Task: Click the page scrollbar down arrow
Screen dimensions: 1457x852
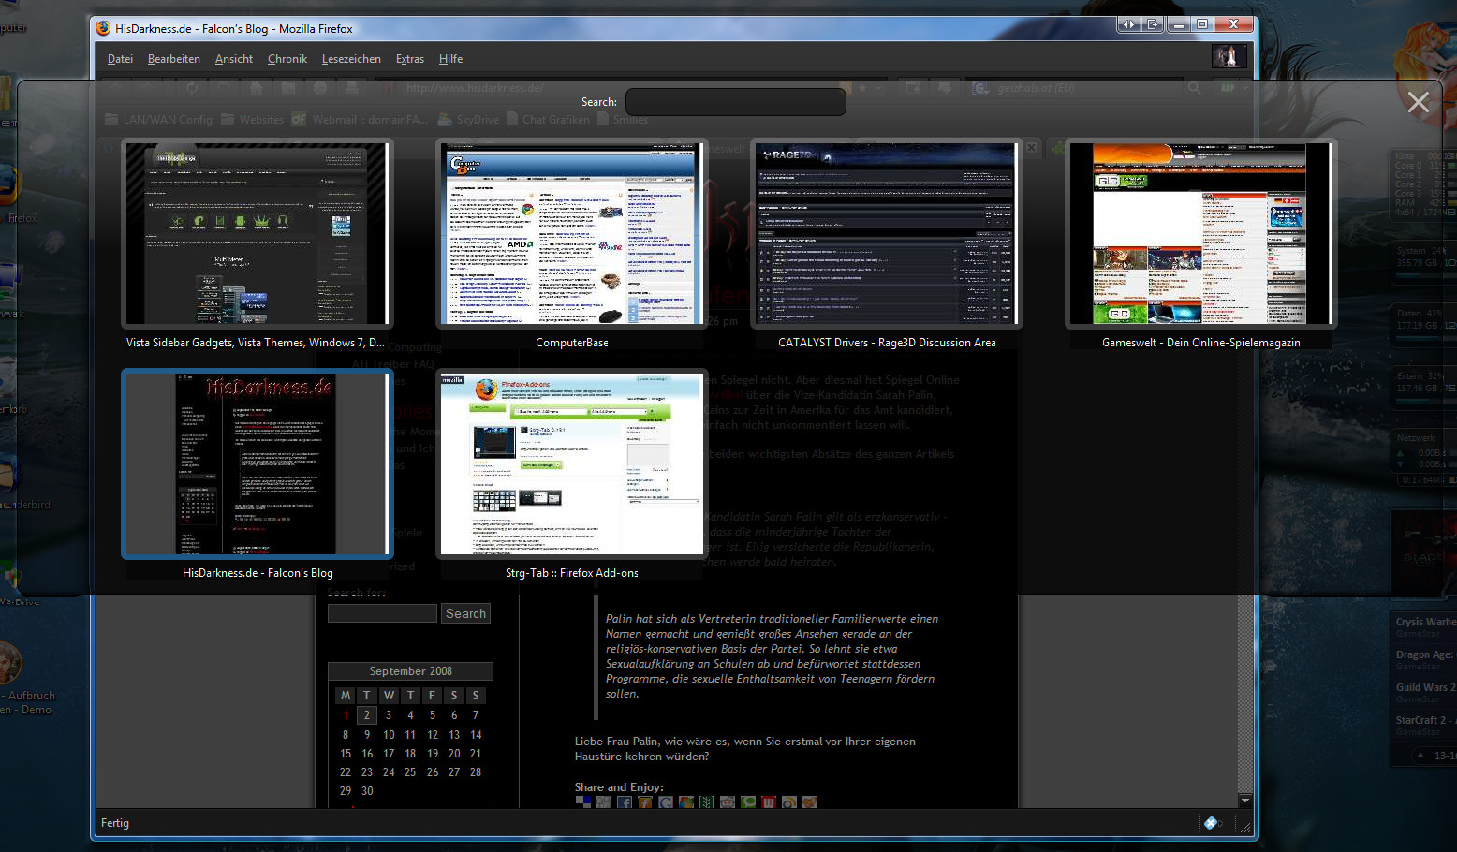Action: tap(1244, 801)
